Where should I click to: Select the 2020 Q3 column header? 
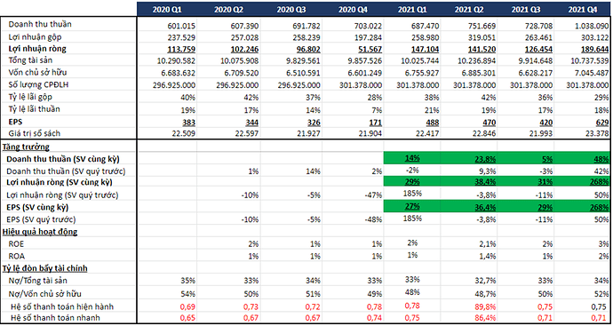pos(291,10)
